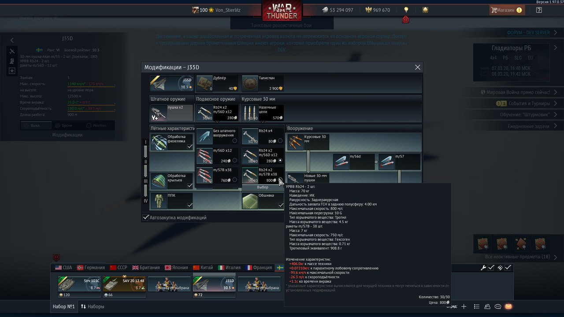Click the m/56d rocket modification icon
Image resolution: width=564 pixels, height=317 pixels.
341,162
